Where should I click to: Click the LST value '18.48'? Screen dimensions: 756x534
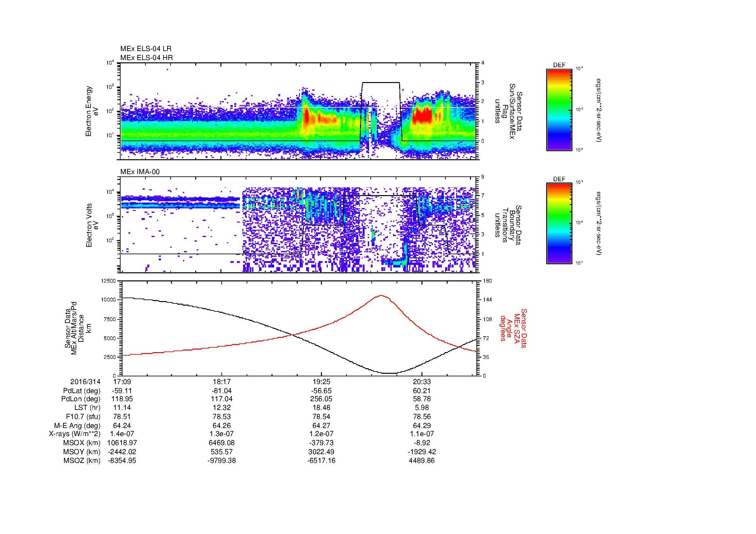[x=321, y=408]
